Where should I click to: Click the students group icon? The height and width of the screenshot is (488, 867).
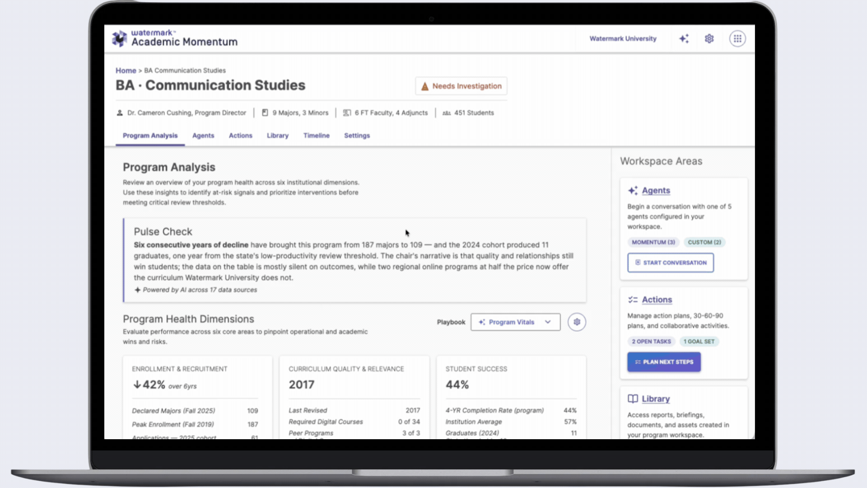(x=447, y=113)
